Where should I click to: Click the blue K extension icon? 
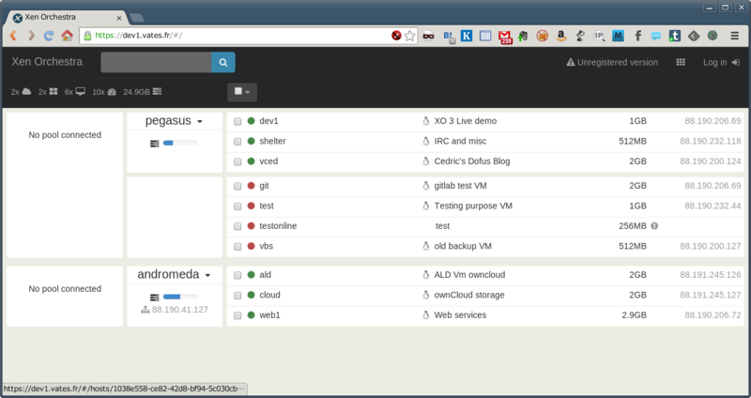tap(467, 36)
